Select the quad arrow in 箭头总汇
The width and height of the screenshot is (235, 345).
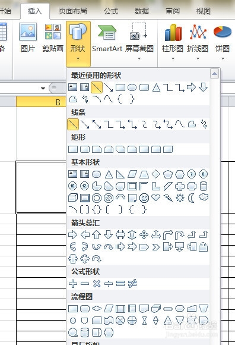144,235
